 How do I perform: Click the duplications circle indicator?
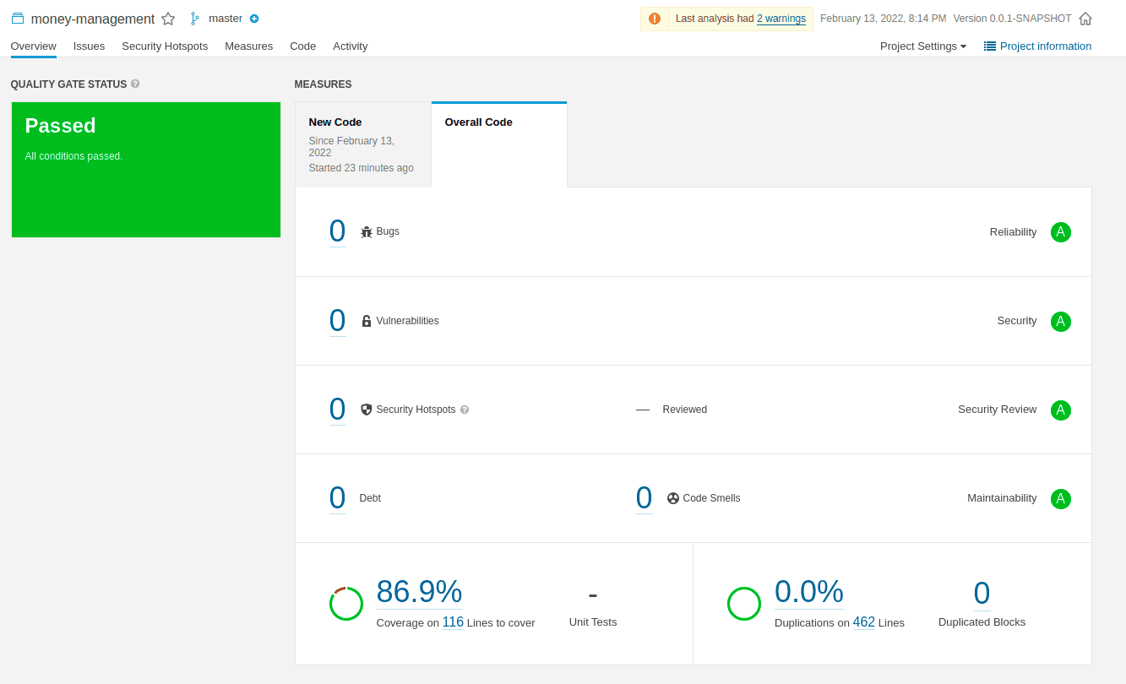(x=744, y=604)
